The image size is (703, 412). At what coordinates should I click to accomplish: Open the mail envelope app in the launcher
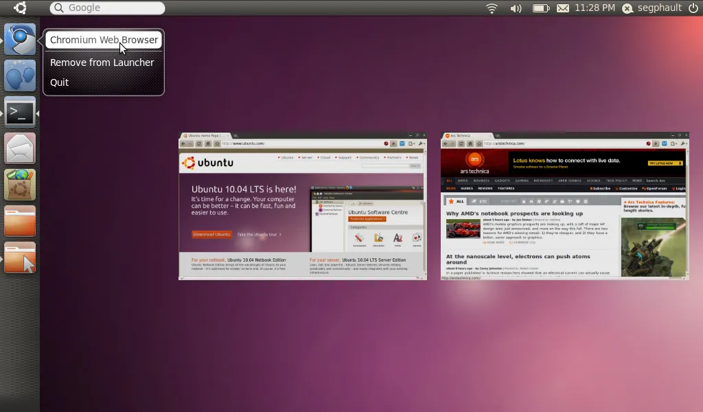[20, 148]
